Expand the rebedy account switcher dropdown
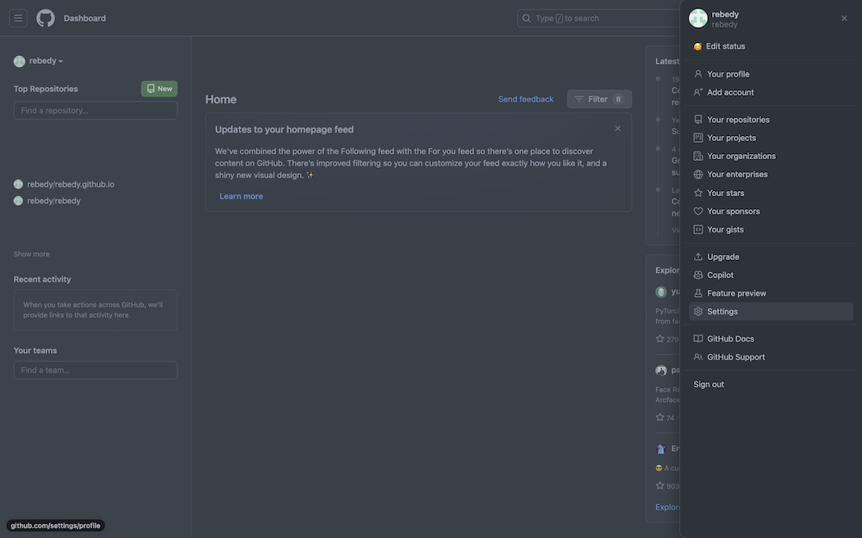 pyautogui.click(x=39, y=61)
